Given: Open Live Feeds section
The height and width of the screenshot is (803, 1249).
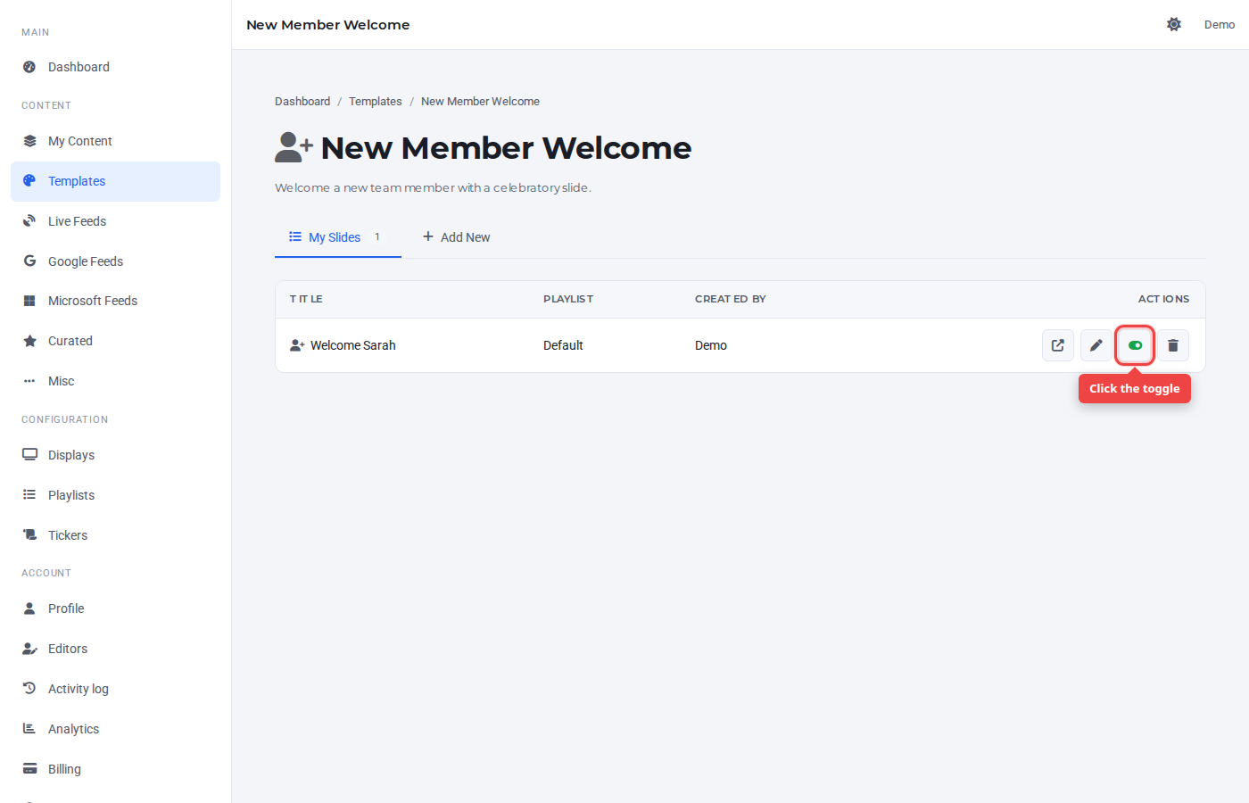Looking at the screenshot, I should pos(115,221).
